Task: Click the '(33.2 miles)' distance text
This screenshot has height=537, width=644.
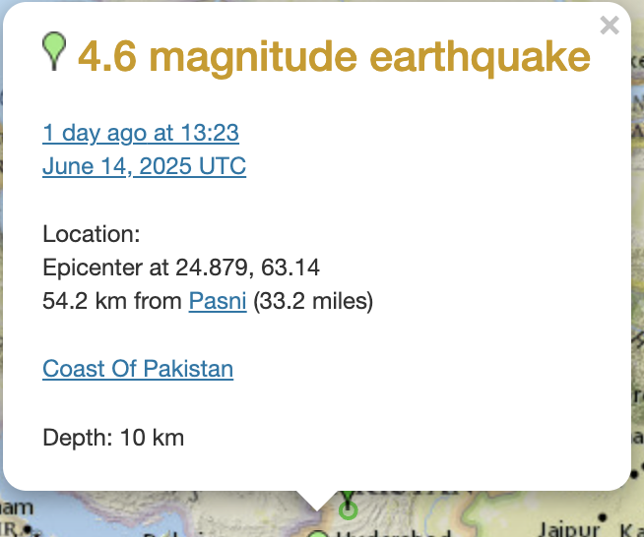Action: click(313, 301)
